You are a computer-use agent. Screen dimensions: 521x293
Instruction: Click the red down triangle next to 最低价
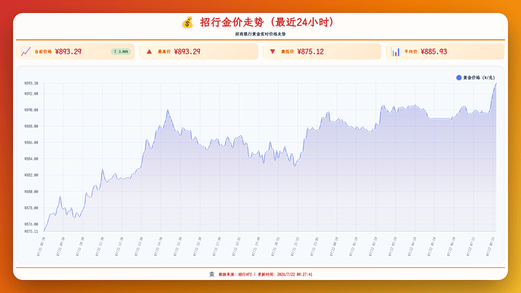tap(273, 51)
